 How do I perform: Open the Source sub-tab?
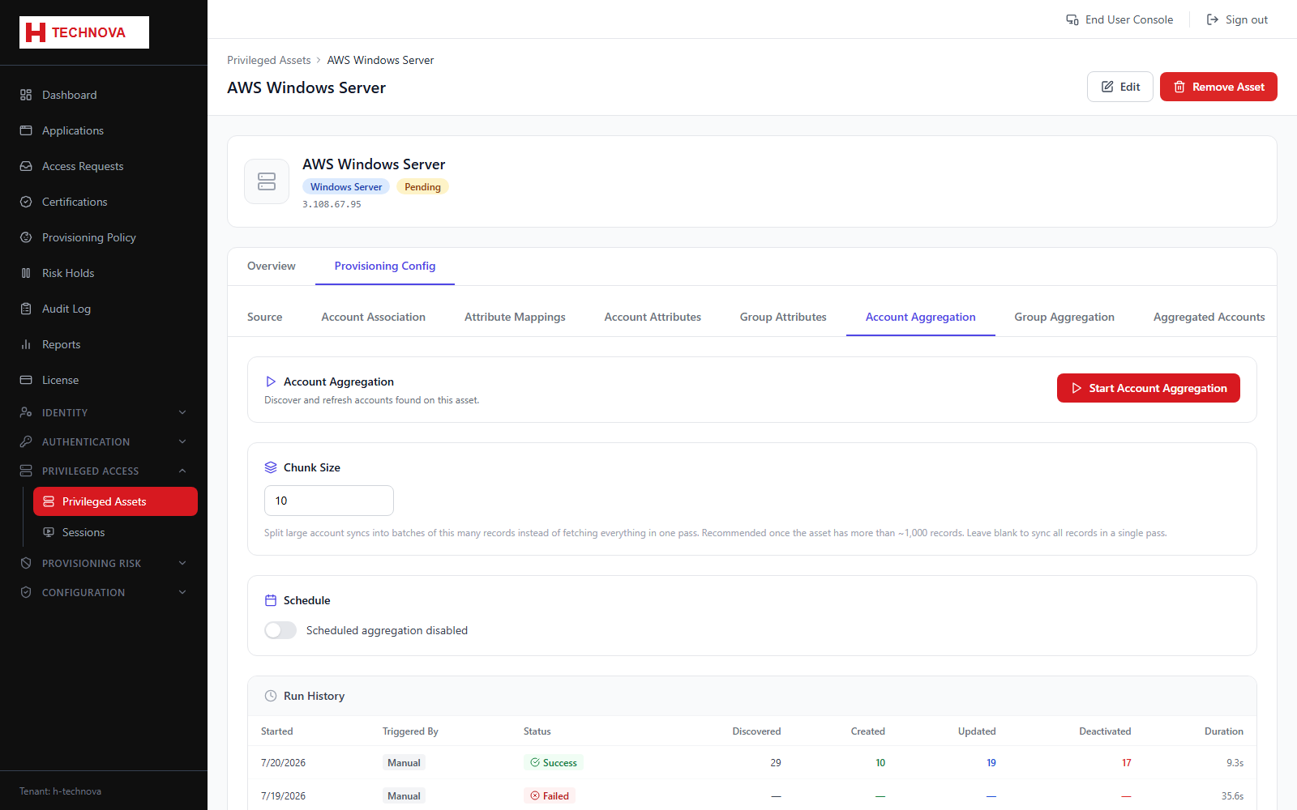click(x=265, y=317)
